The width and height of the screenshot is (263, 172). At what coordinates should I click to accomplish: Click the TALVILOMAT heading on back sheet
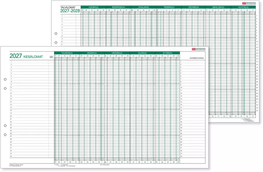coord(68,8)
